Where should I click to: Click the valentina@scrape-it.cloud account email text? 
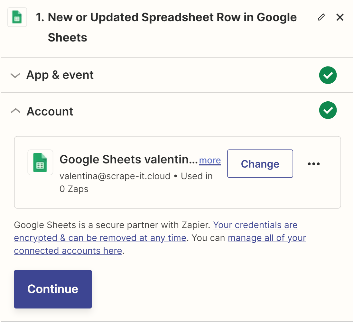tap(115, 176)
